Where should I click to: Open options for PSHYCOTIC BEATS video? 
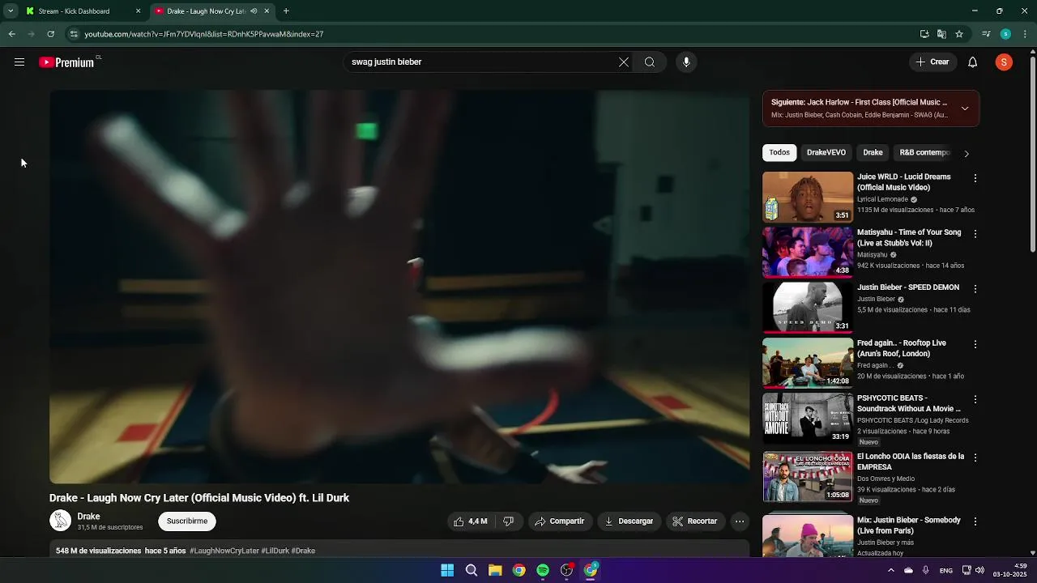coord(975,399)
